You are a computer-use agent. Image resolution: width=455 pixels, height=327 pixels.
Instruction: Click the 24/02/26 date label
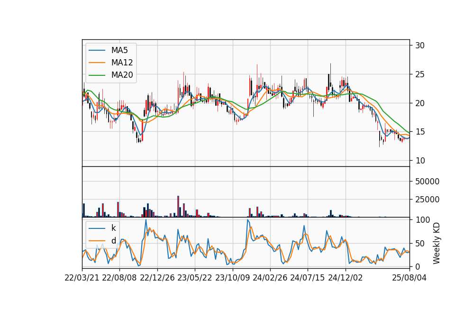point(270,278)
